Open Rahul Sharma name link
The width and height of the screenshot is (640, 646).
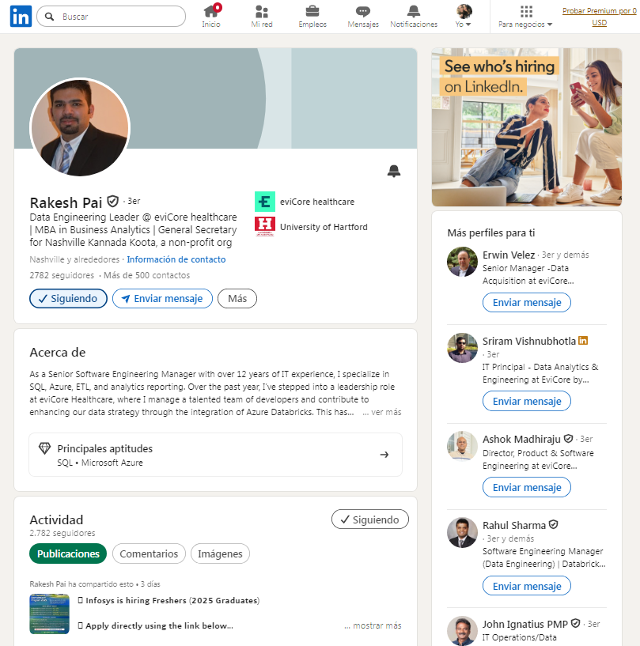pyautogui.click(x=514, y=526)
